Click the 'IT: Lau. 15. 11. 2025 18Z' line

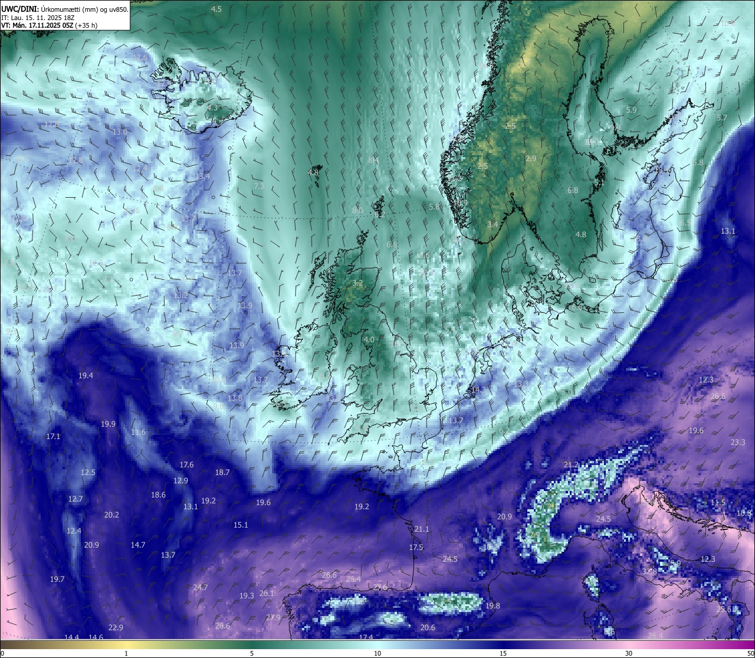coord(37,18)
